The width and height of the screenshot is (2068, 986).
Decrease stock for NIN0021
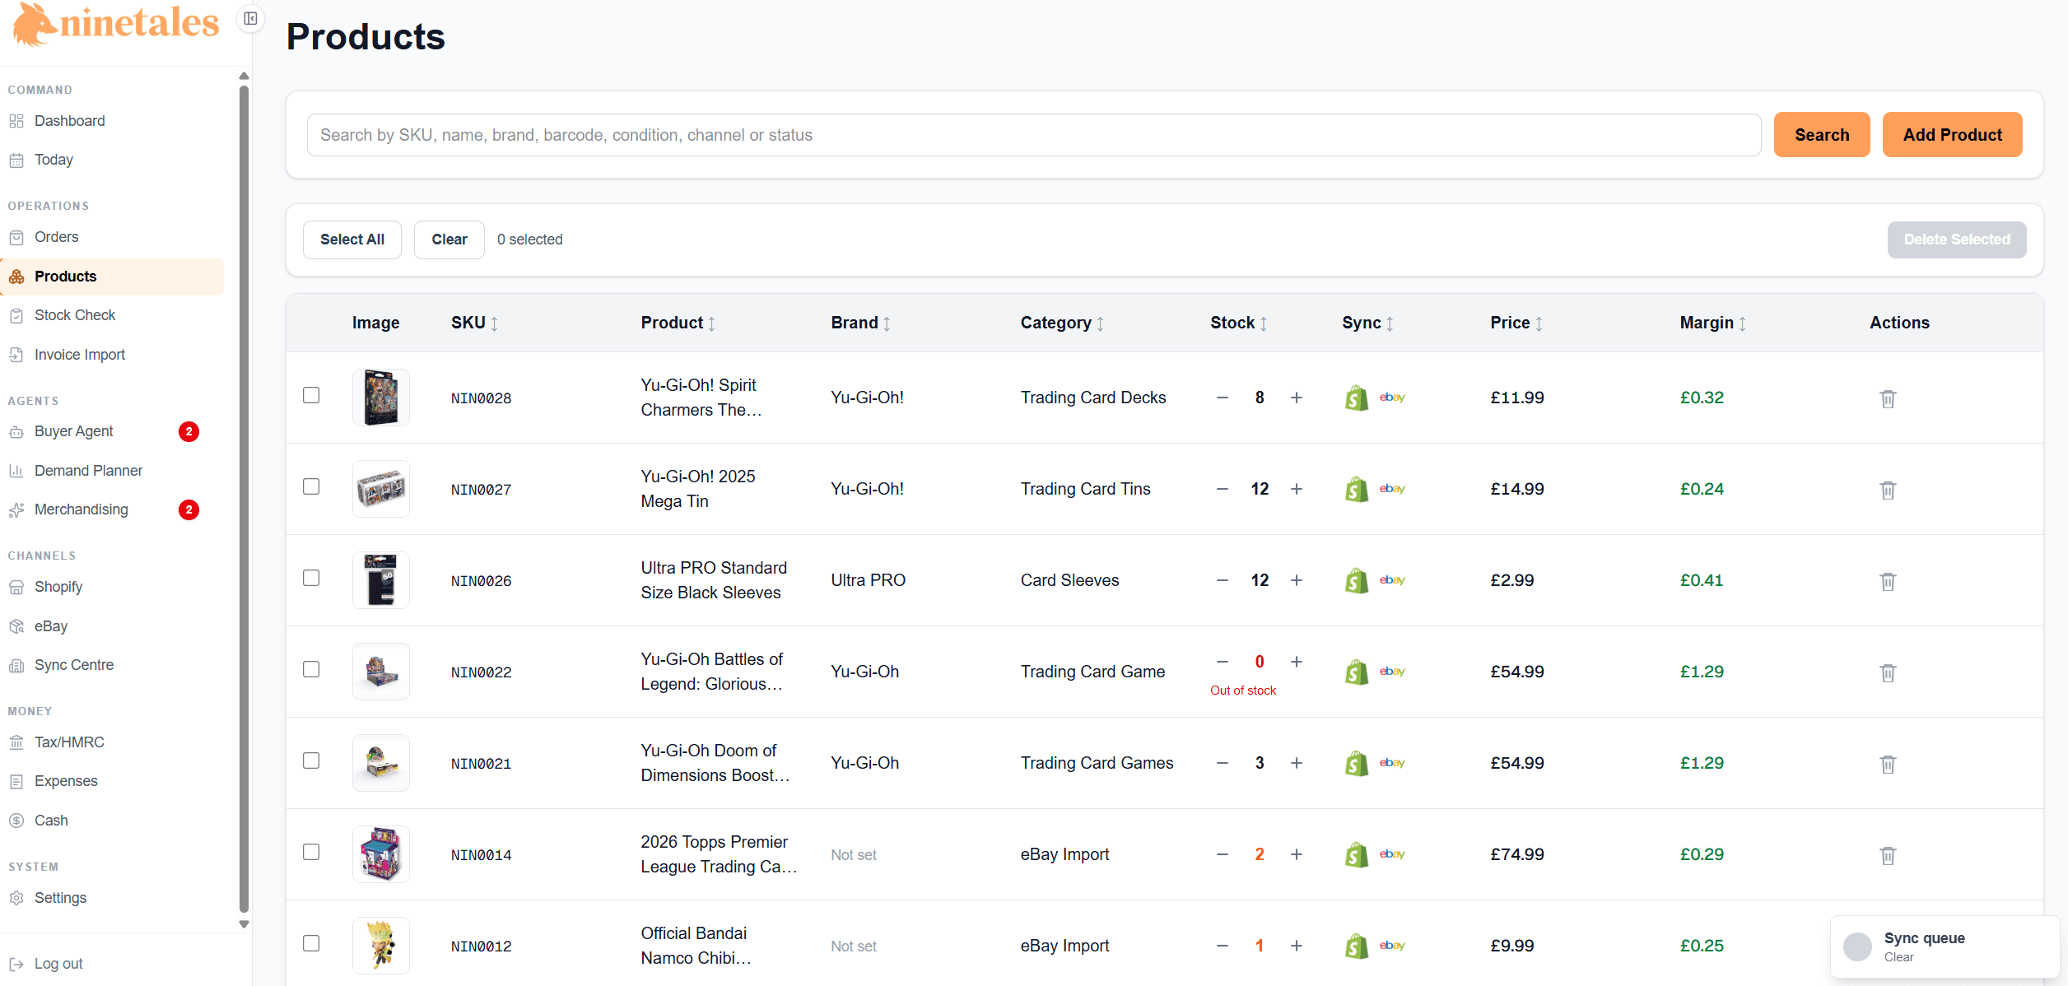(1223, 763)
